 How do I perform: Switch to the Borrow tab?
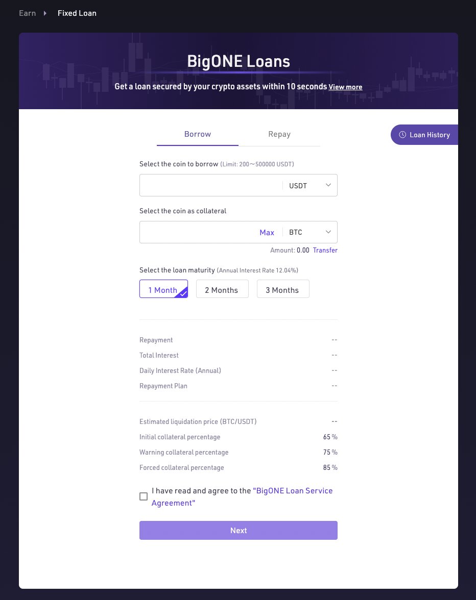(x=198, y=134)
